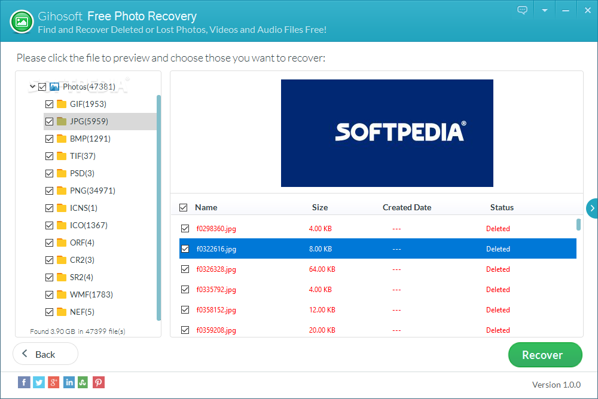The width and height of the screenshot is (598, 399).
Task: Uncheck the BMP(1291) checkbox
Action: point(49,139)
